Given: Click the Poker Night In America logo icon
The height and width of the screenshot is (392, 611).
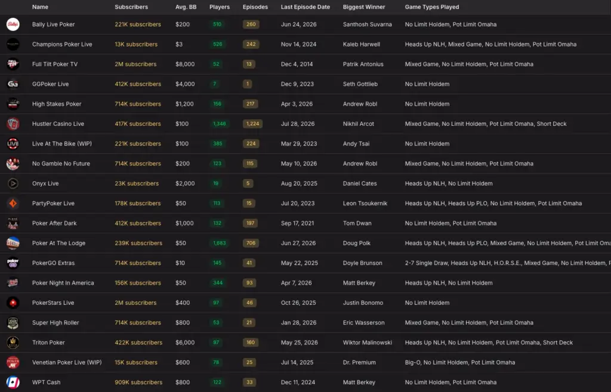Looking at the screenshot, I should [13, 282].
